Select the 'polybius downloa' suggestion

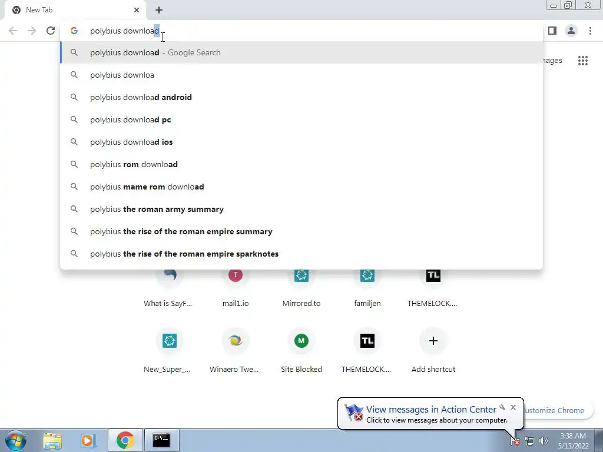301,75
